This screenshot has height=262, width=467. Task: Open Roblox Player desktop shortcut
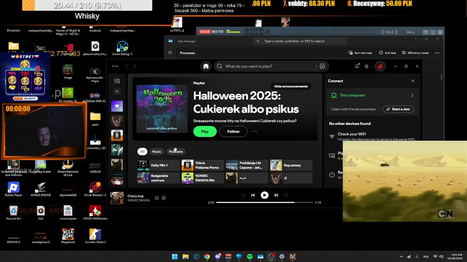coord(13,189)
